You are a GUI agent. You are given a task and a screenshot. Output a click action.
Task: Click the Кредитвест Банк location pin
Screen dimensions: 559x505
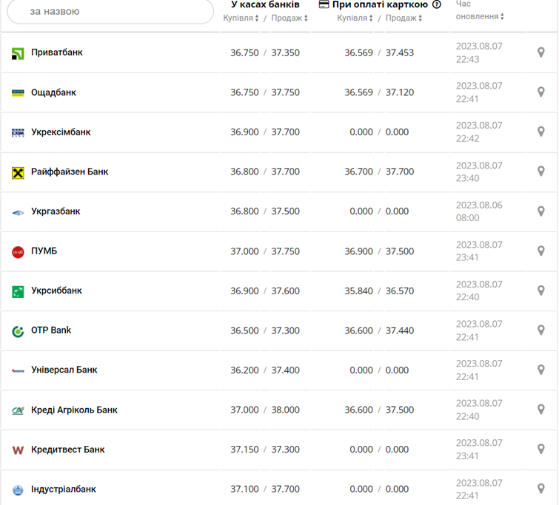(540, 449)
